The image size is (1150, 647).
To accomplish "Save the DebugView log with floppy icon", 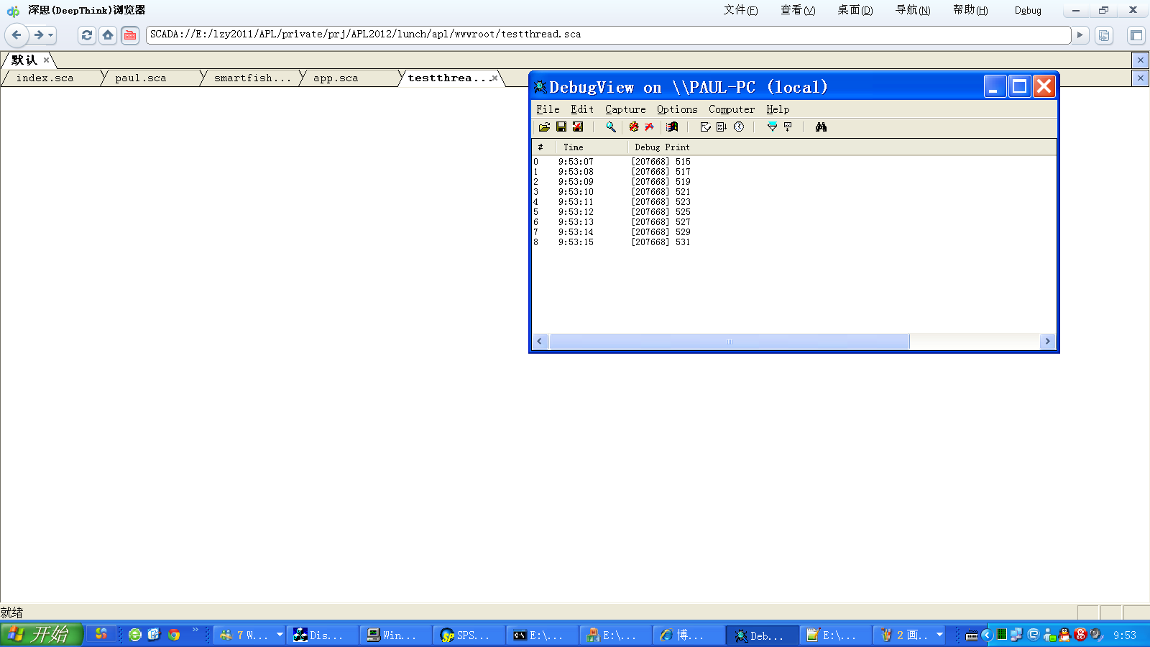I will pos(561,127).
